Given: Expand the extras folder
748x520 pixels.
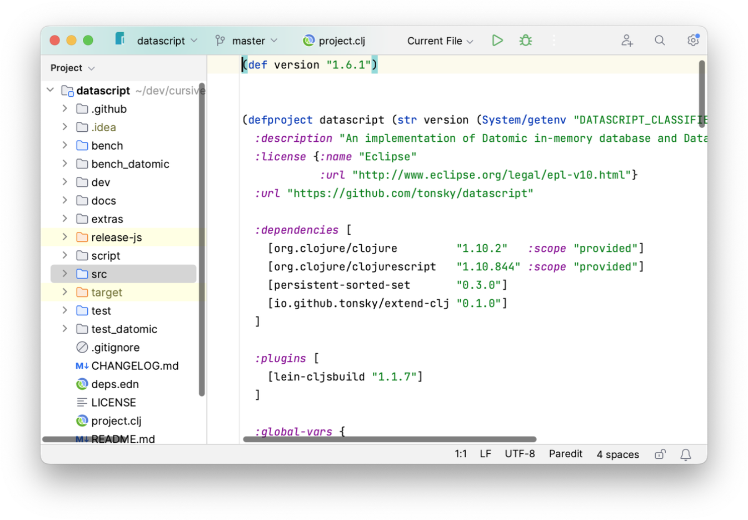Looking at the screenshot, I should click(x=65, y=219).
